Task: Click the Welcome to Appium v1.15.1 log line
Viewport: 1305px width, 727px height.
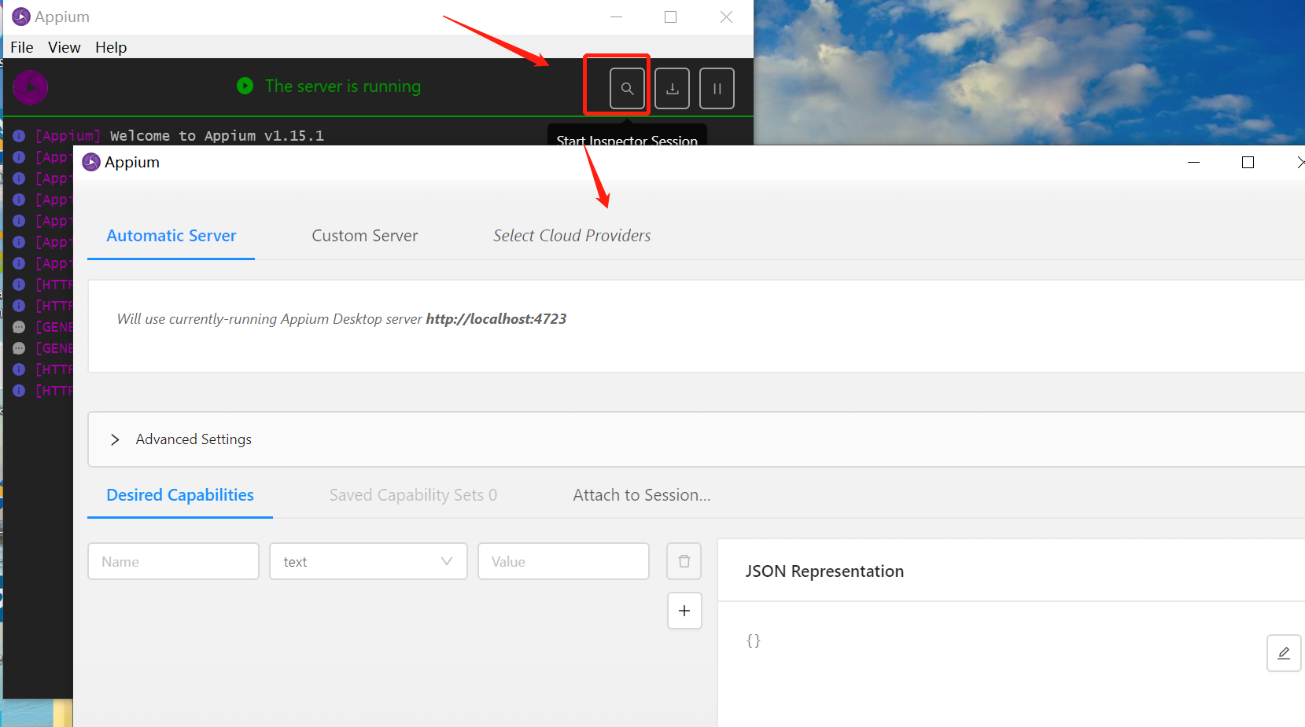Action: [217, 136]
